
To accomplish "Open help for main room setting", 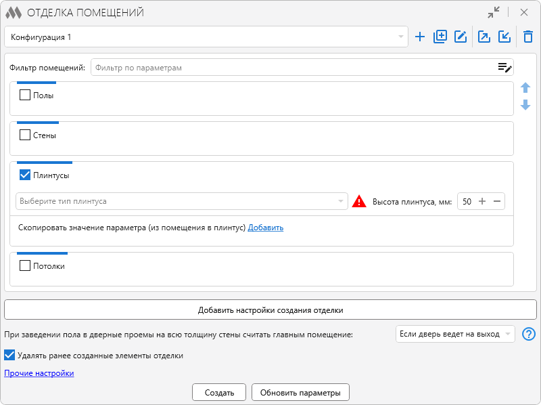I will click(x=529, y=334).
